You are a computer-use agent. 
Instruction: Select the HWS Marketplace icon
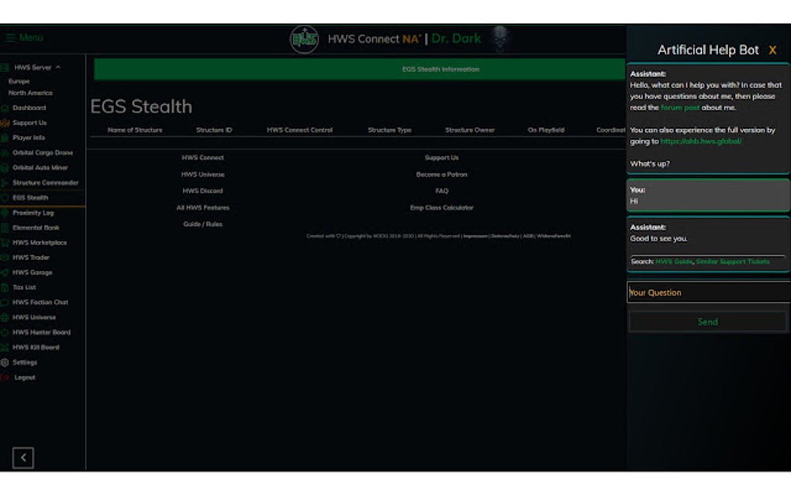point(6,242)
